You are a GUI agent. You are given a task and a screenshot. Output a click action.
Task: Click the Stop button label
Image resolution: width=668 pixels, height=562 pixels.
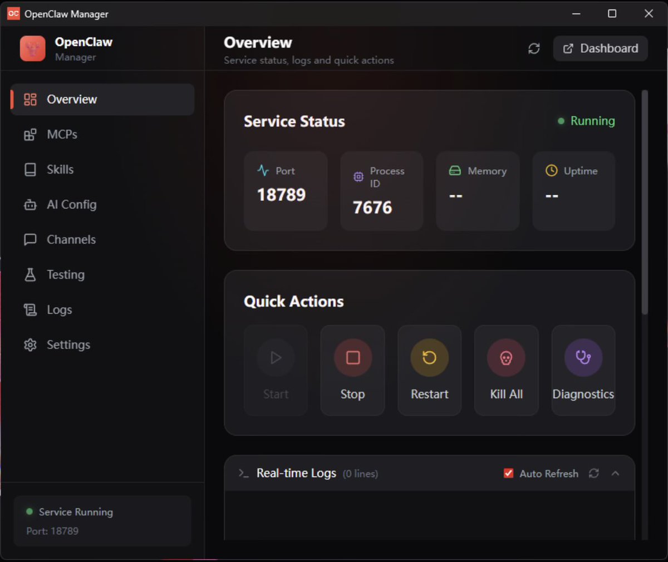(x=352, y=394)
